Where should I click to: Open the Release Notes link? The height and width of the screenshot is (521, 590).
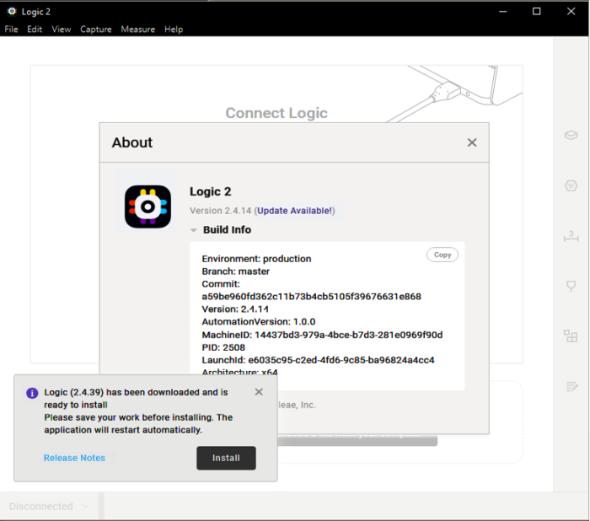[74, 458]
